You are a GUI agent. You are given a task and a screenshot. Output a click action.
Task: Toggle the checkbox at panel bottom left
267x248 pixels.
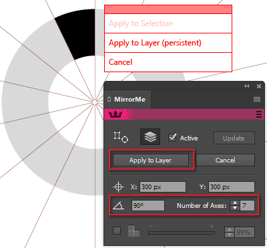[x=117, y=231]
